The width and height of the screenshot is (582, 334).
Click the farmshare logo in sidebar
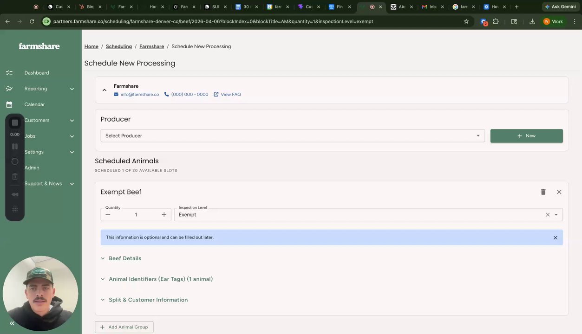click(39, 46)
